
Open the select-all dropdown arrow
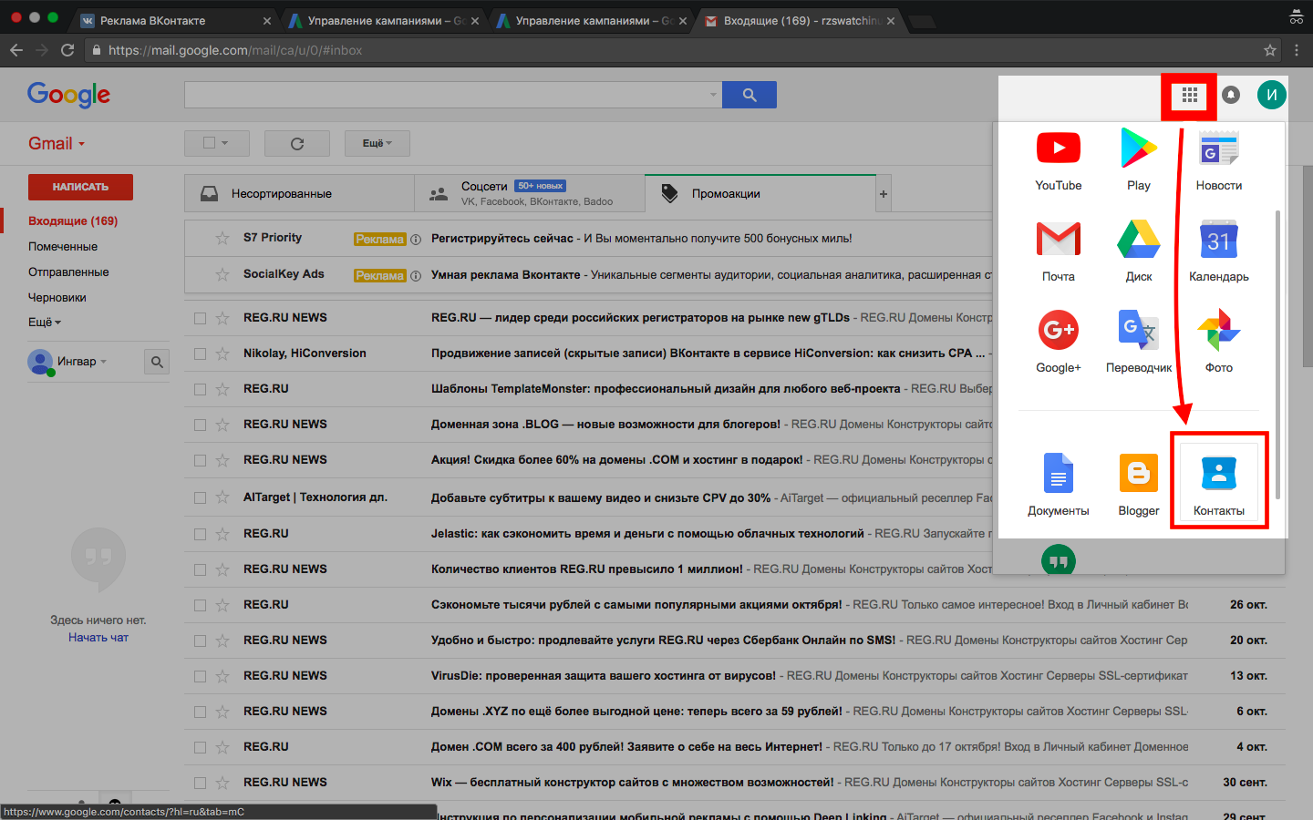[224, 143]
